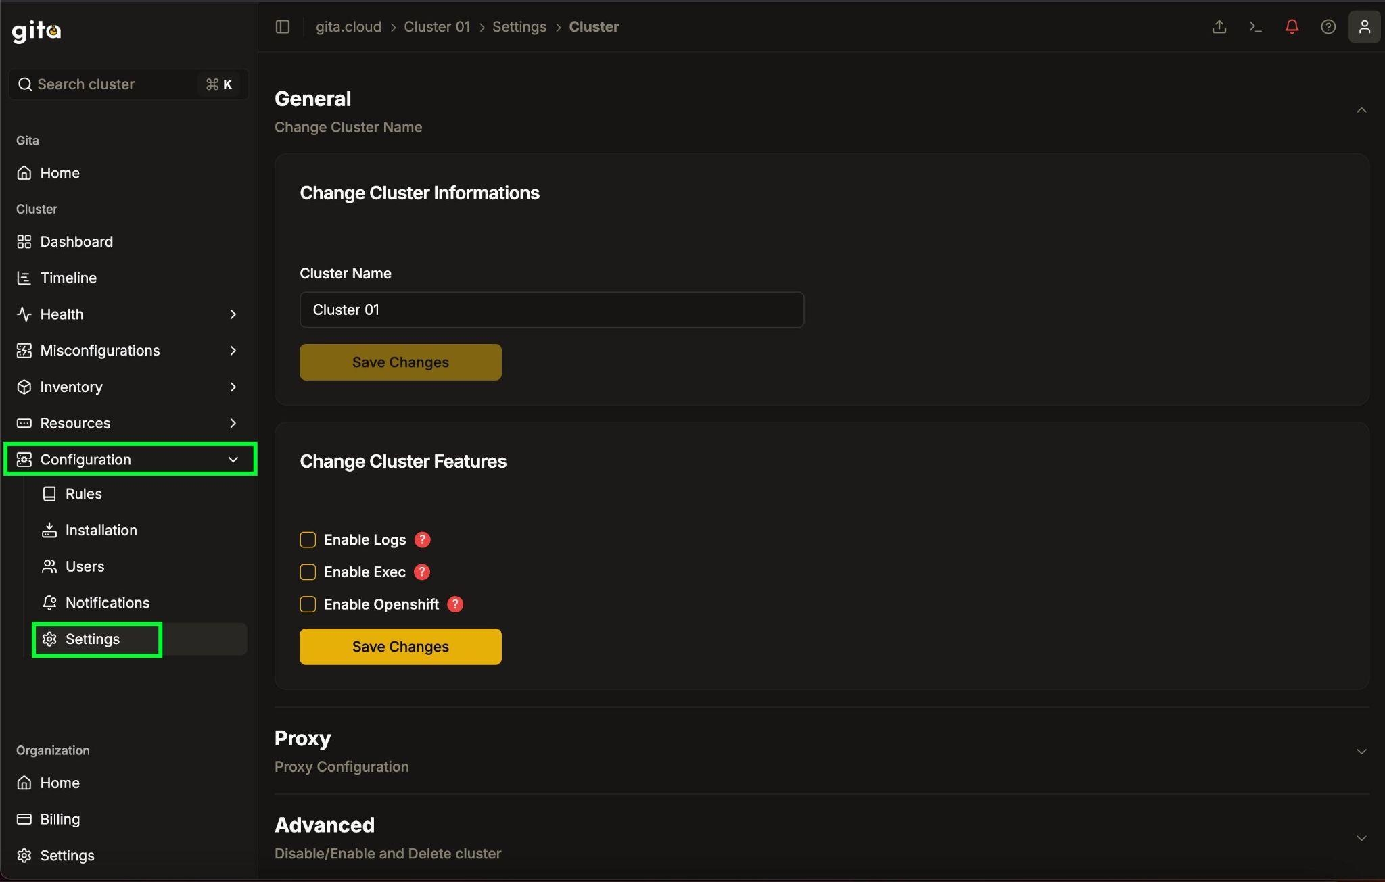The height and width of the screenshot is (882, 1385).
Task: Click 'Disable/Enable and Delete cluster' text
Action: point(388,854)
